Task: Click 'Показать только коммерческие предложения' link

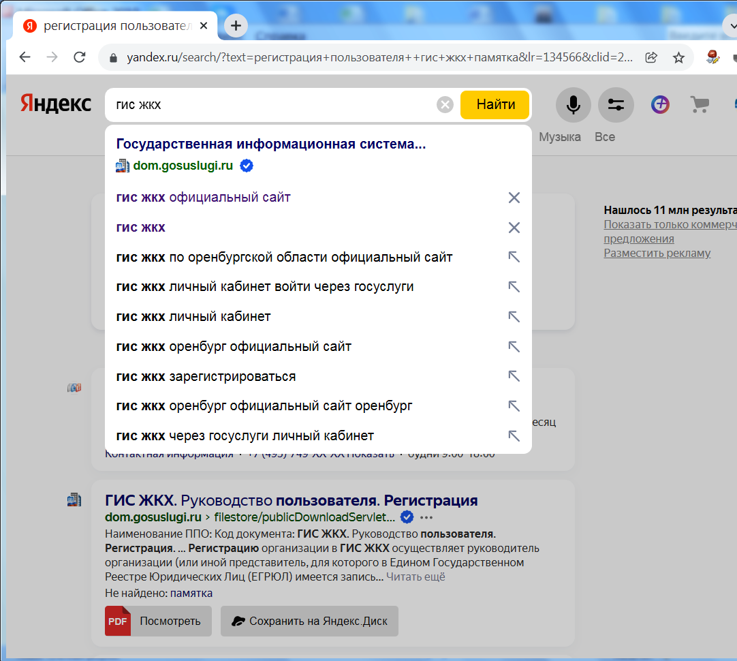Action: (x=670, y=231)
